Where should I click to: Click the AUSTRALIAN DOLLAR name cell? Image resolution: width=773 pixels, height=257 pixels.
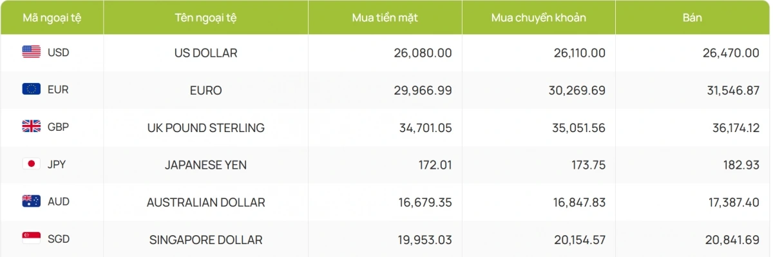pyautogui.click(x=205, y=202)
